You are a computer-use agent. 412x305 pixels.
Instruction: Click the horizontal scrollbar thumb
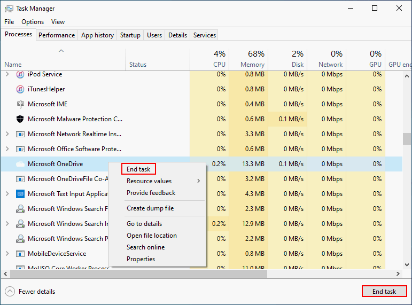[139, 273]
